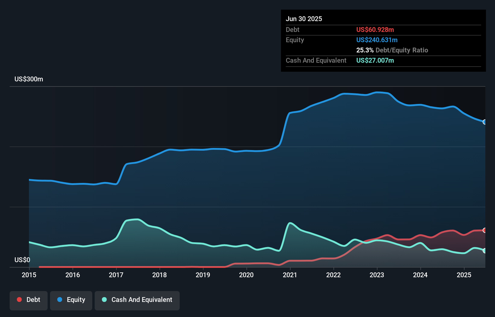Pick the 2022 year on the timeline
Image resolution: width=495 pixels, height=317 pixels.
[333, 275]
